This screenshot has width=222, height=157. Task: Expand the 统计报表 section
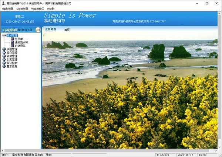tap(4, 63)
